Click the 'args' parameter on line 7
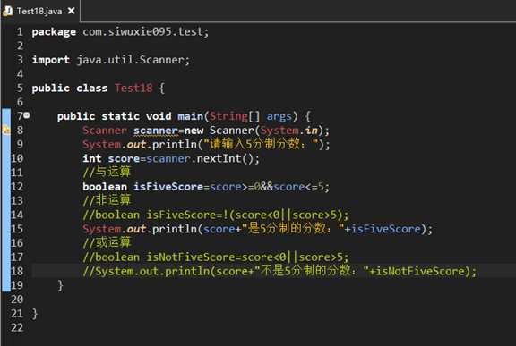516x346 pixels. click(x=279, y=116)
